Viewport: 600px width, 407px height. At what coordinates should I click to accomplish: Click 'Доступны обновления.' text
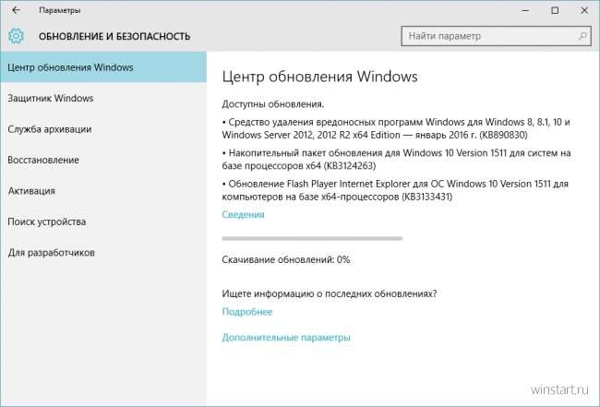(x=273, y=104)
